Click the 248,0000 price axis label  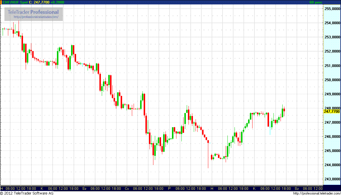332,108
